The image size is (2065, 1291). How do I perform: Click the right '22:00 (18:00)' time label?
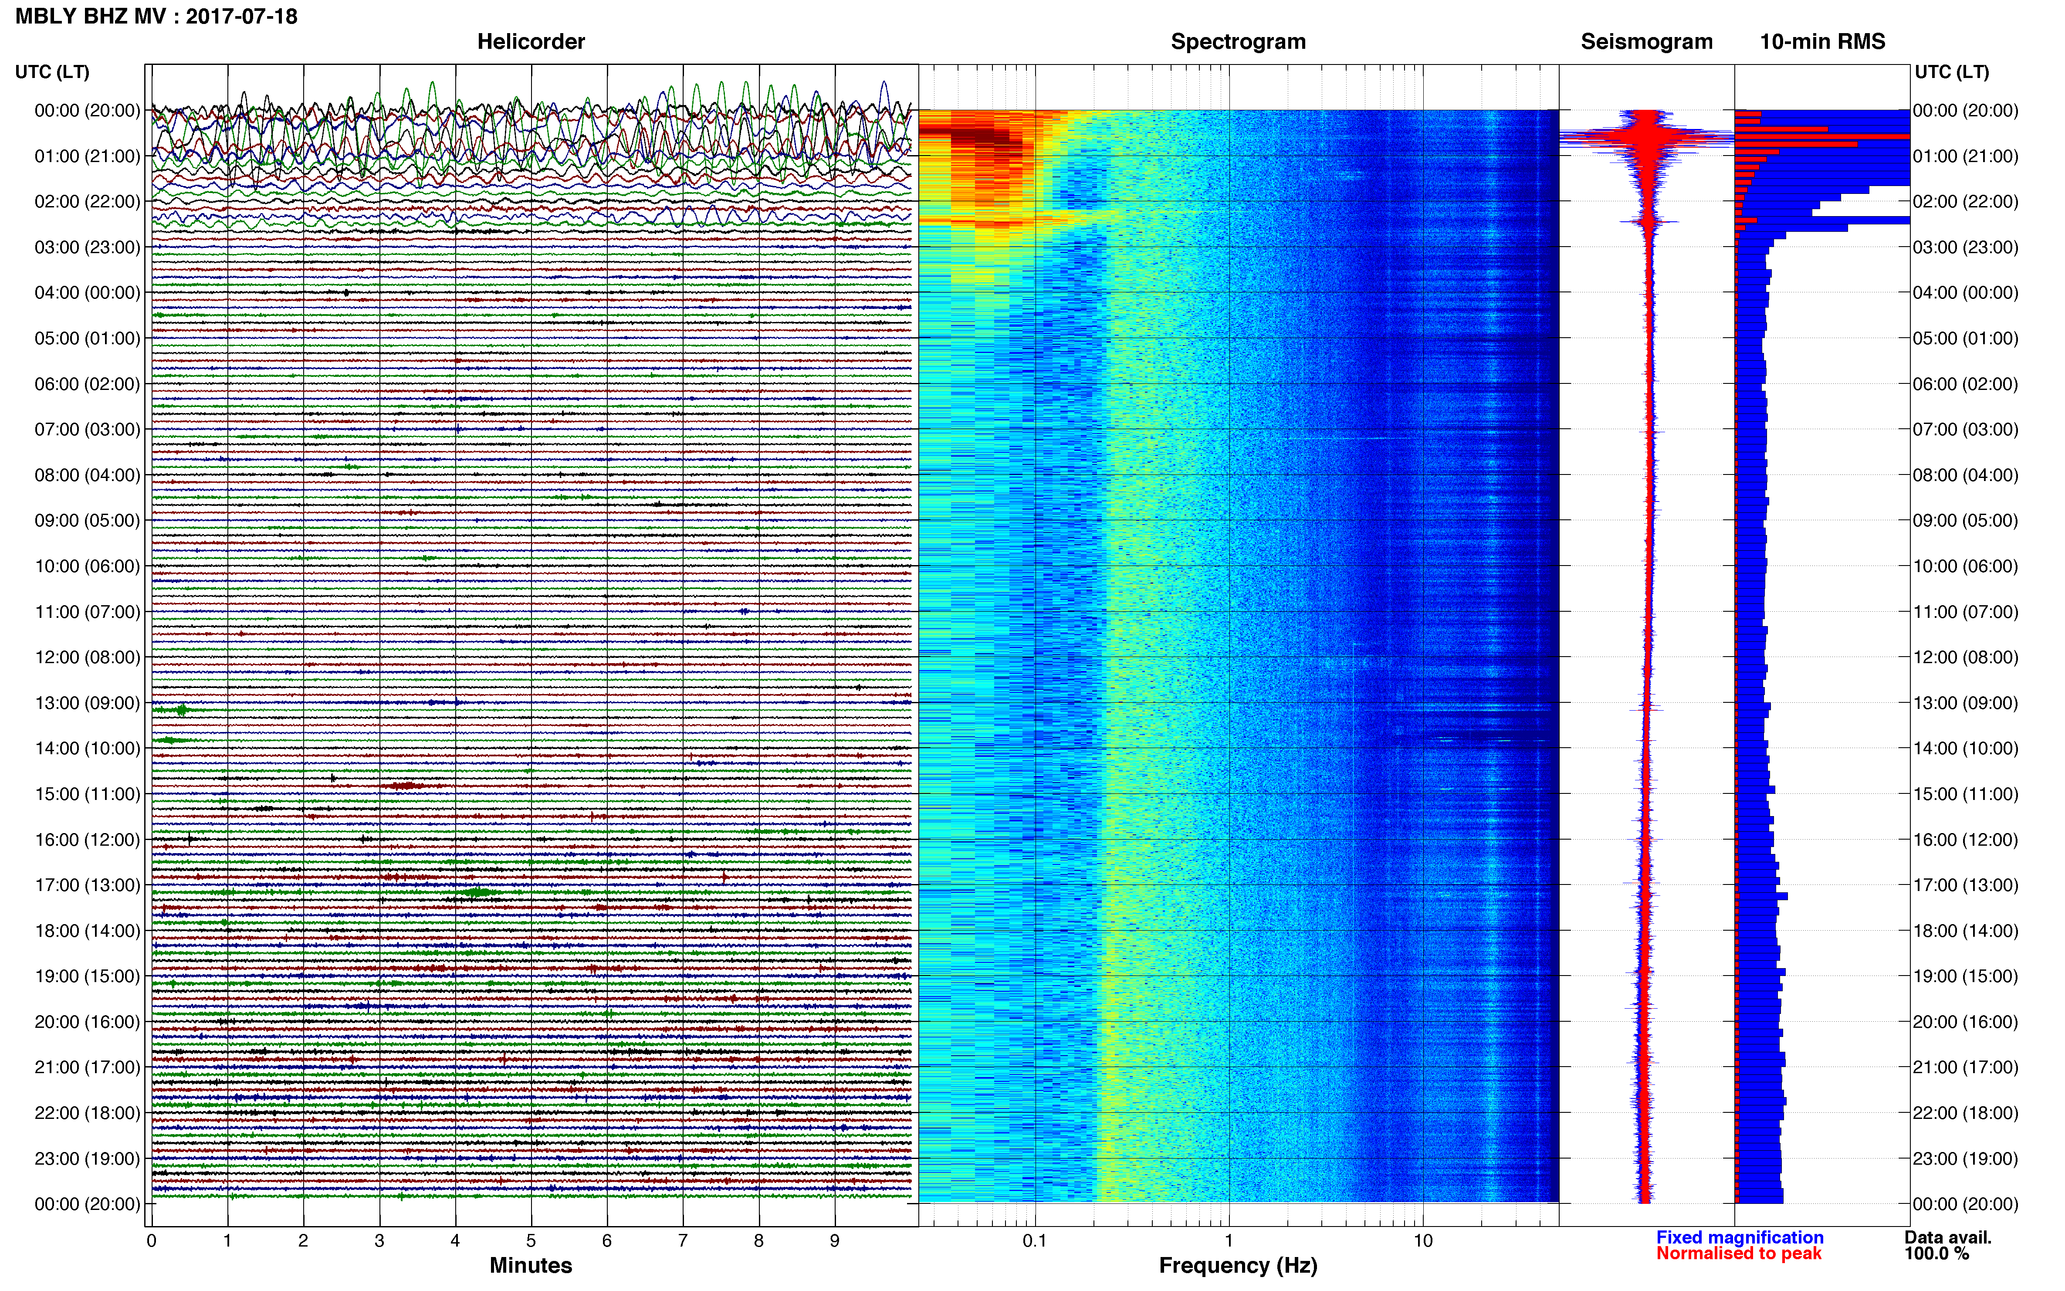coord(1965,1113)
